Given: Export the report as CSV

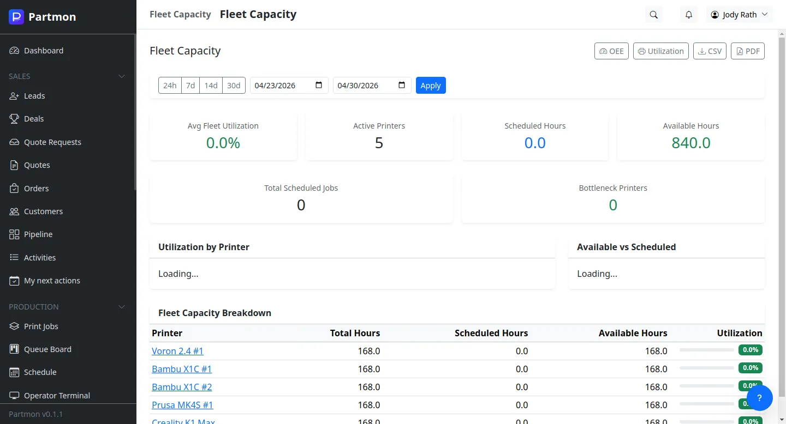Looking at the screenshot, I should coord(710,51).
